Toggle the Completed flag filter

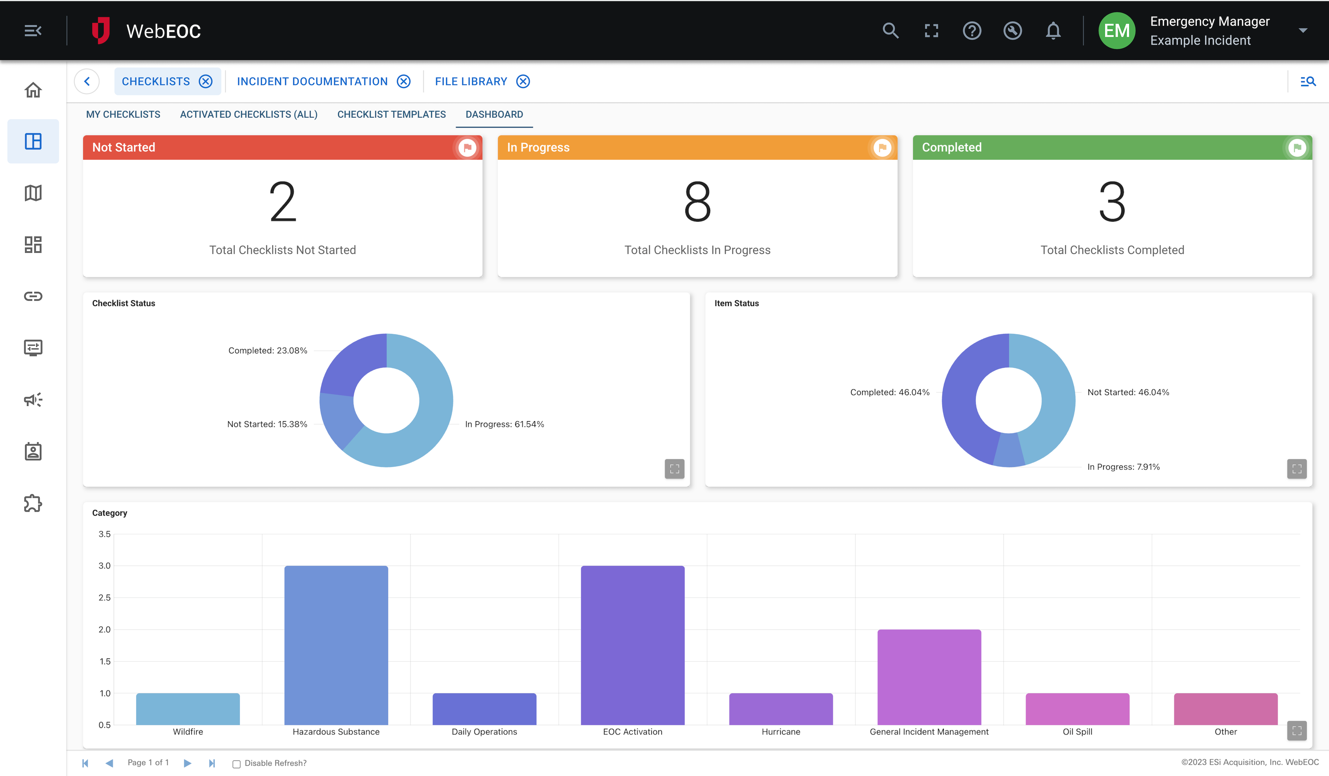tap(1297, 148)
